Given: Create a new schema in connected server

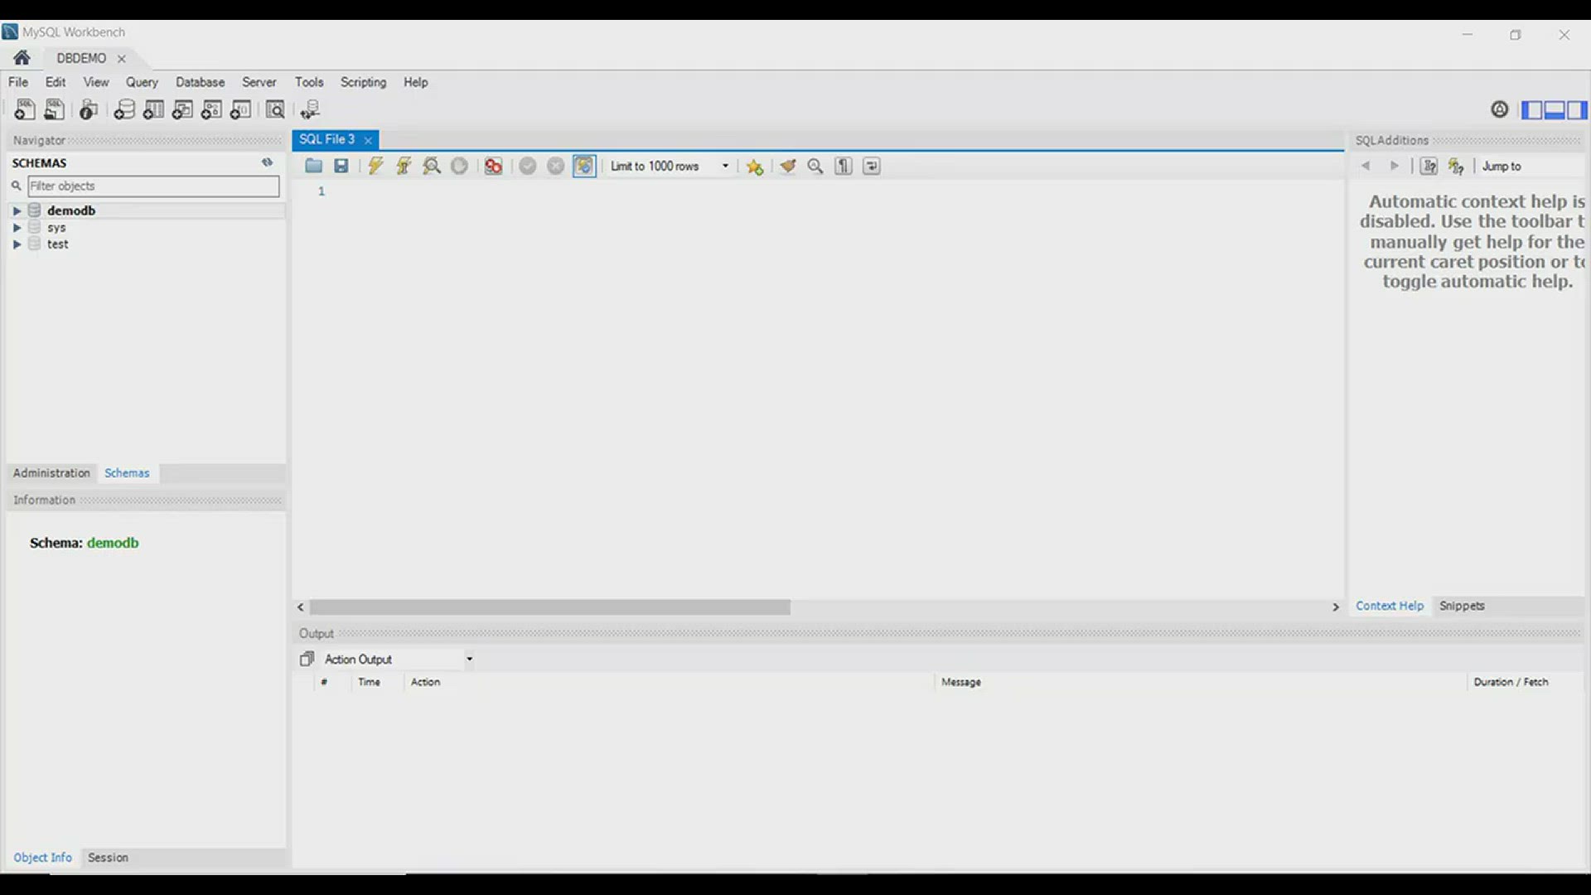Looking at the screenshot, I should point(124,109).
